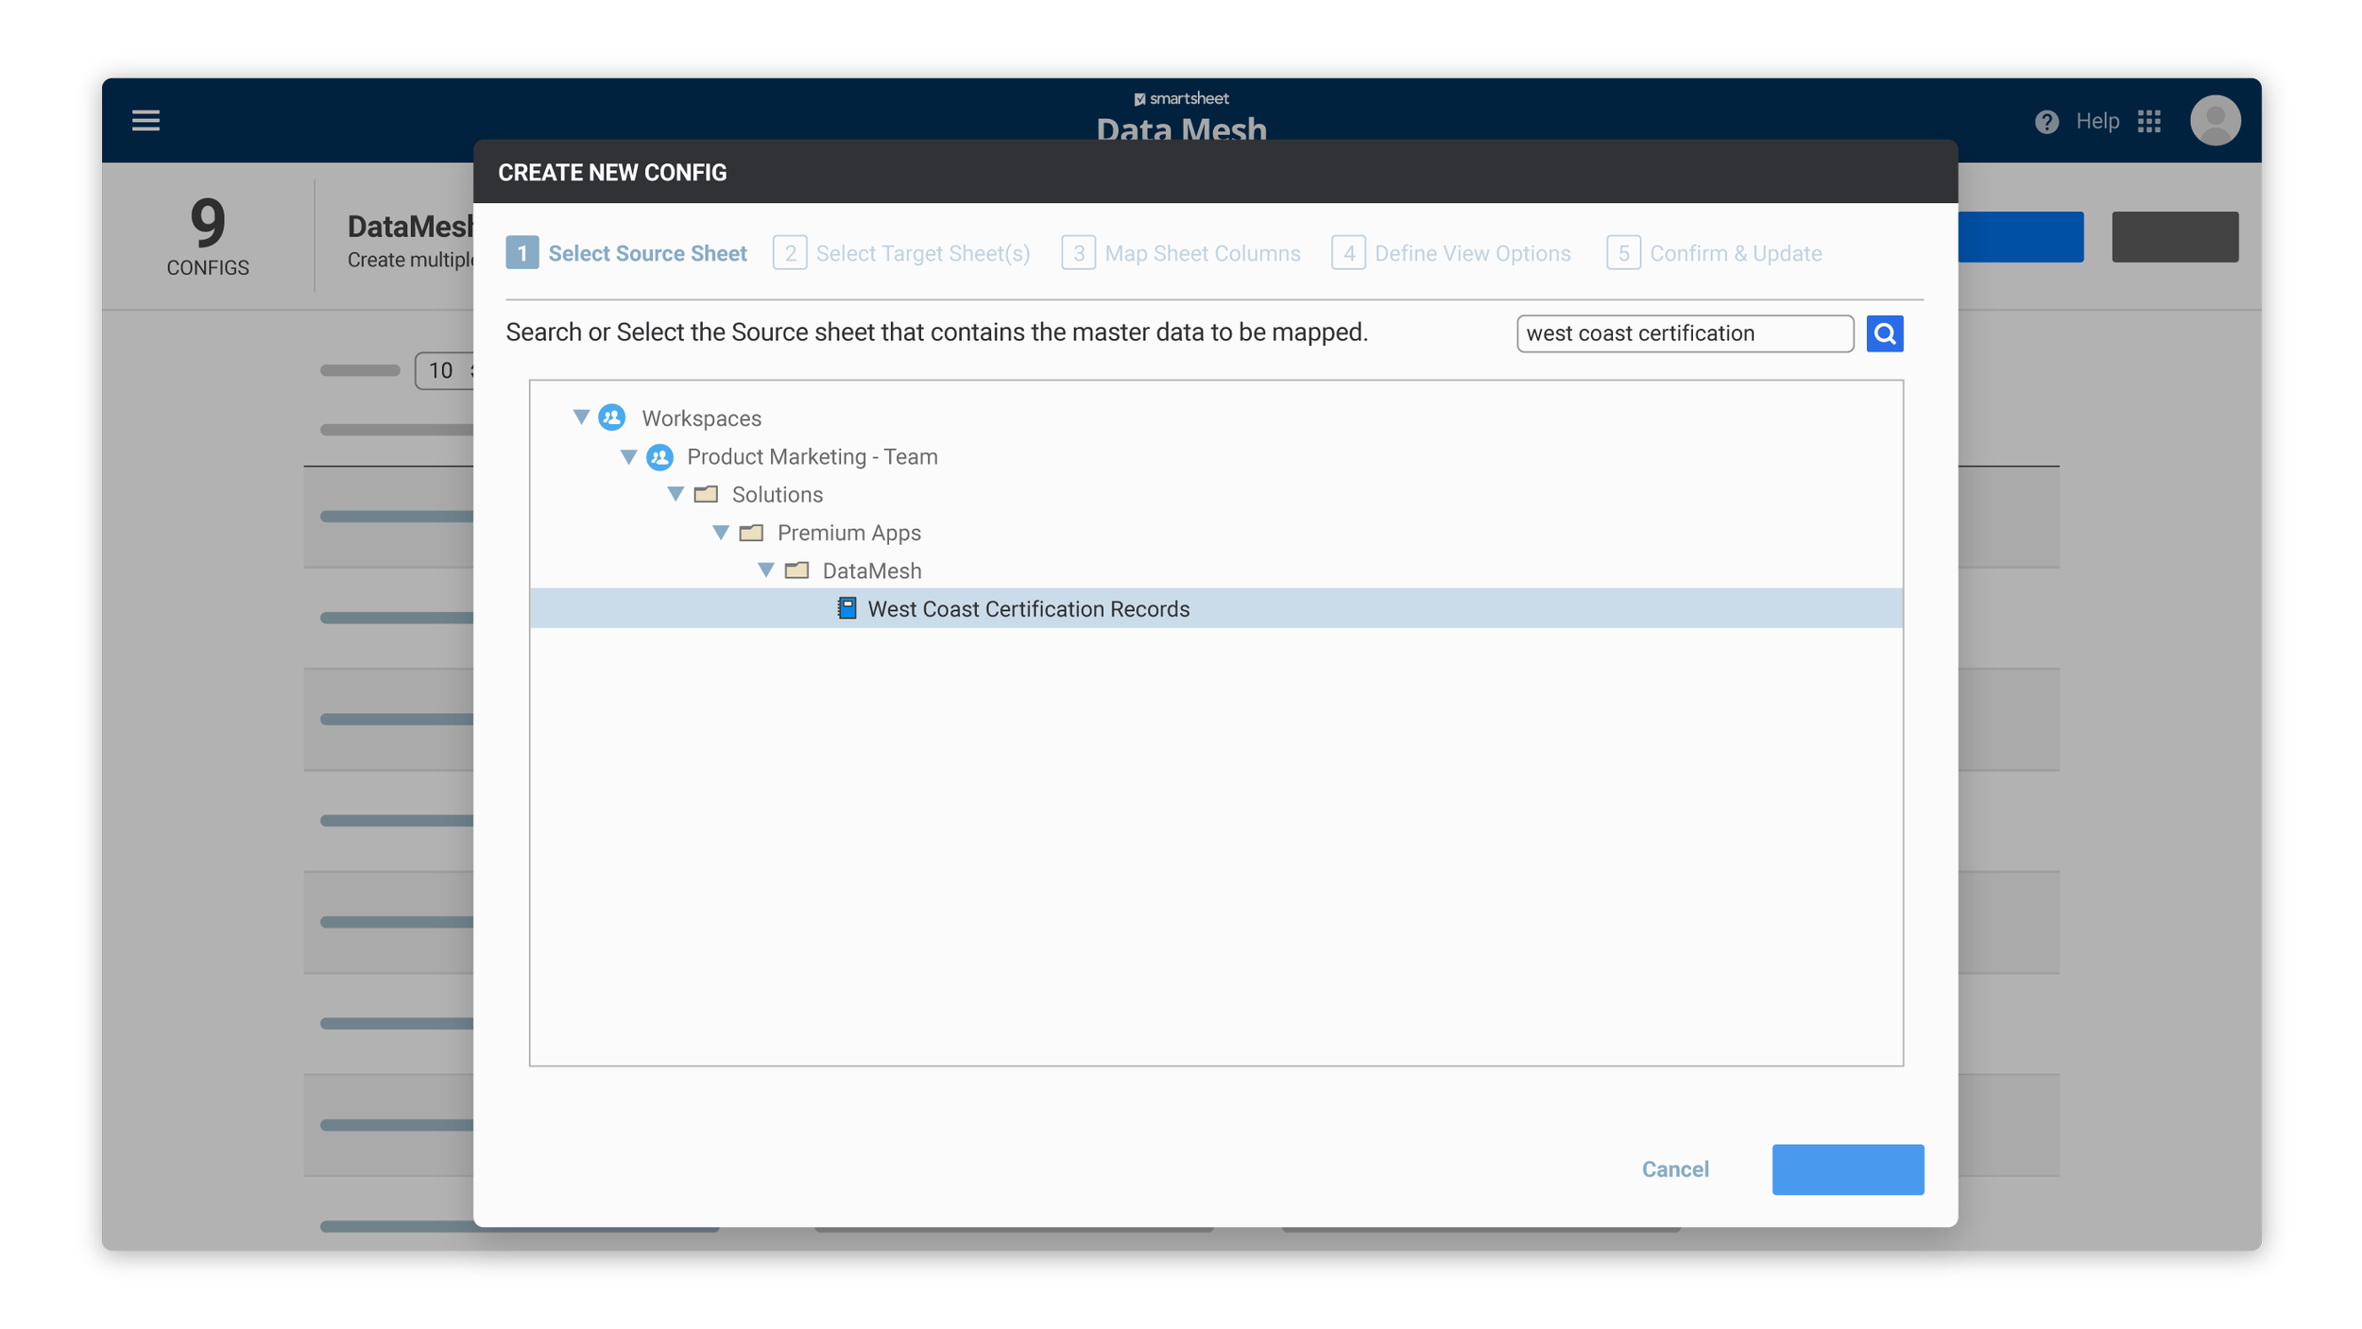Click the Help question mark icon
The height and width of the screenshot is (1329, 2362).
pyautogui.click(x=2046, y=122)
